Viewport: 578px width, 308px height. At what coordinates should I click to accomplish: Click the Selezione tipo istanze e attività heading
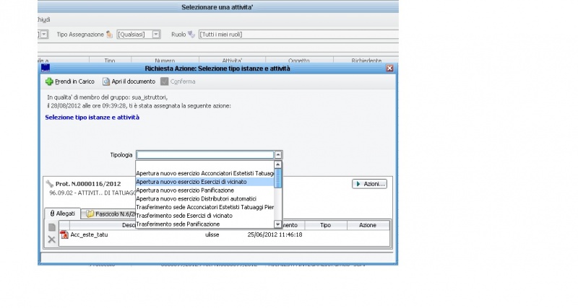tap(92, 118)
